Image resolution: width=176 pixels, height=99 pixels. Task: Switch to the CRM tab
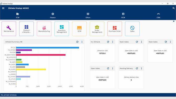pos(158,15)
